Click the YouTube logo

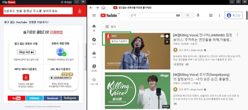coord(109,15)
